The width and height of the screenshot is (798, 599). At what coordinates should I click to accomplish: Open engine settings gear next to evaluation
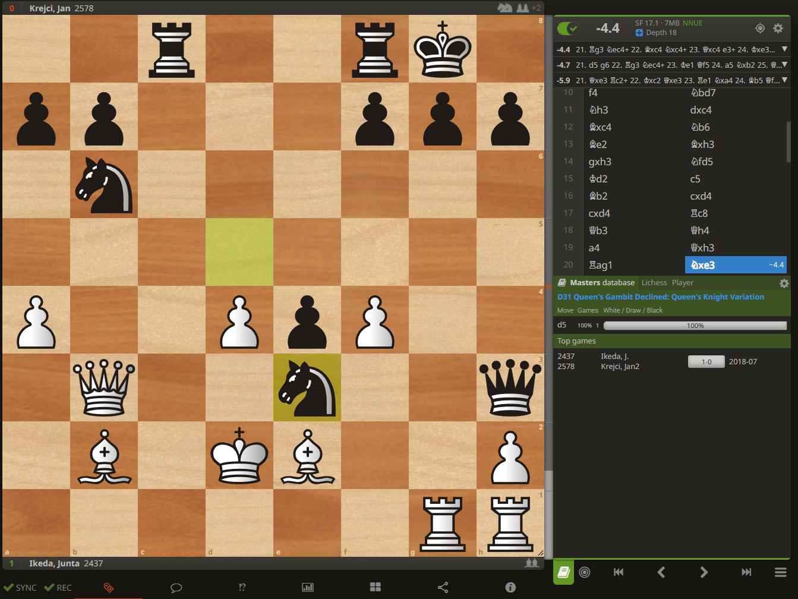click(x=778, y=28)
